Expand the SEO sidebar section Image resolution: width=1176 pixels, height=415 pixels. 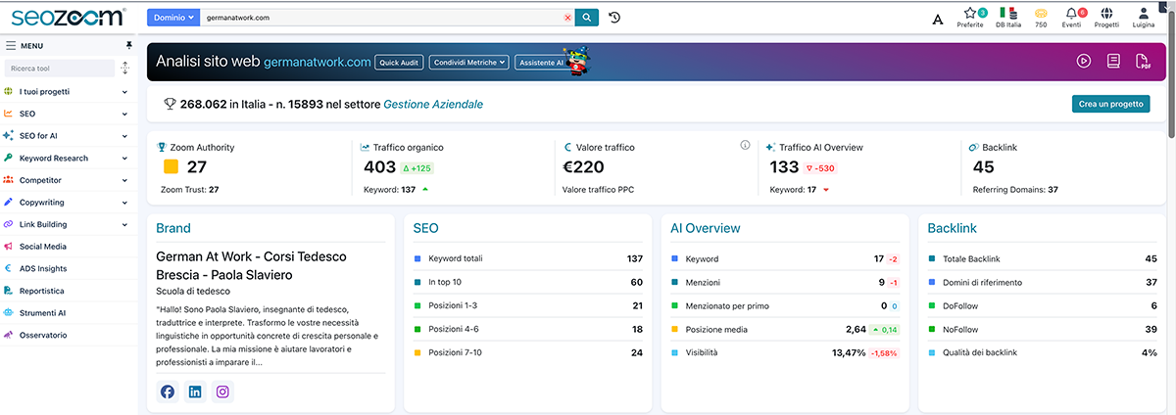click(67, 114)
